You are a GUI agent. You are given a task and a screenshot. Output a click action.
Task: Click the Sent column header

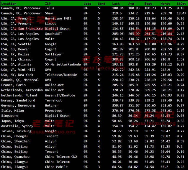(102, 4)
